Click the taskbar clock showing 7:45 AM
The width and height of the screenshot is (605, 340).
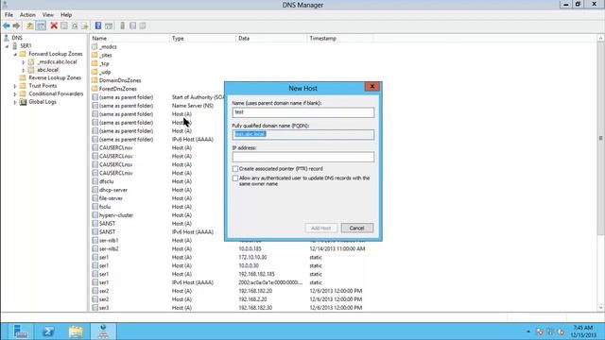coord(582,331)
